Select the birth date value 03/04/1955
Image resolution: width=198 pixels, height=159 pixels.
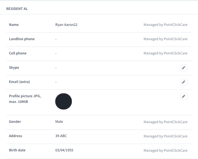click(64, 150)
